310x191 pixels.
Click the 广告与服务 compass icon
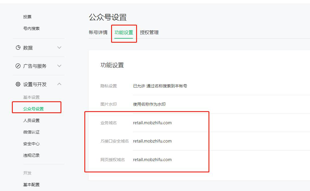[18, 66]
